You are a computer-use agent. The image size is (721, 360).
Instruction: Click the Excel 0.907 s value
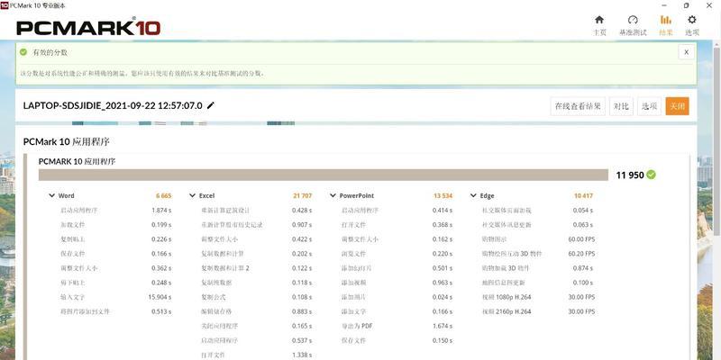pyautogui.click(x=302, y=225)
